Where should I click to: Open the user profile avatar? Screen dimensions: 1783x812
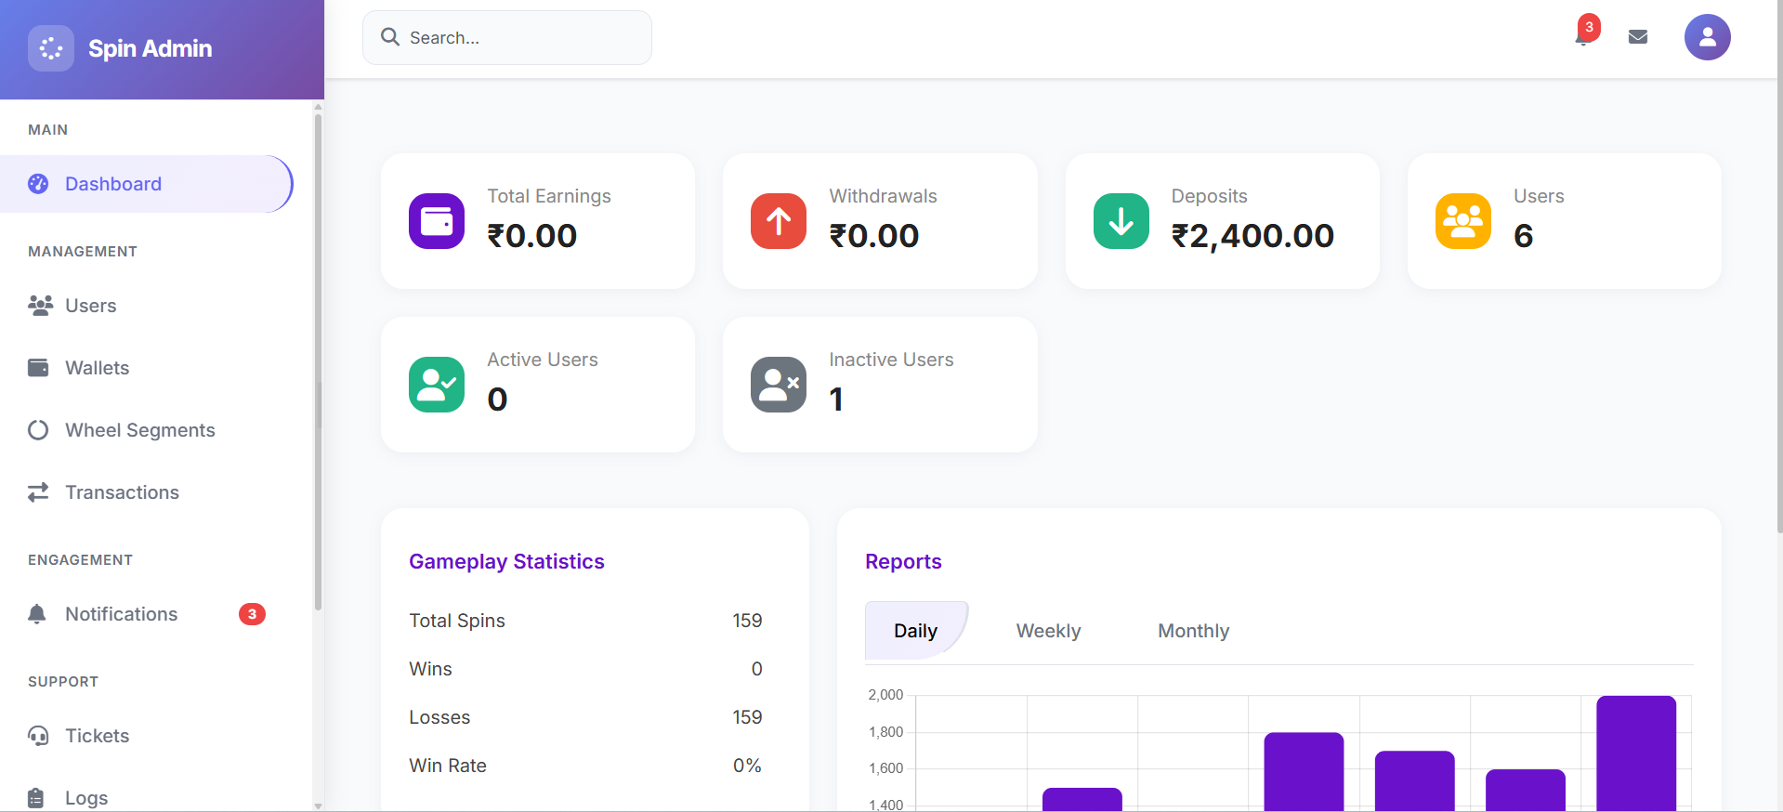tap(1707, 37)
